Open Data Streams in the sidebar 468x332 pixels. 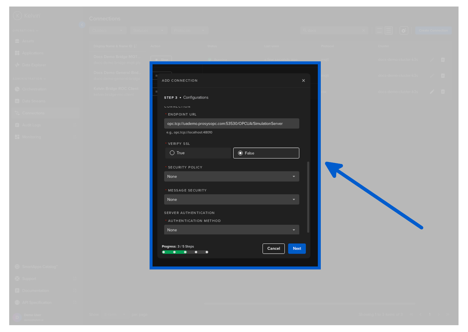coord(33,101)
